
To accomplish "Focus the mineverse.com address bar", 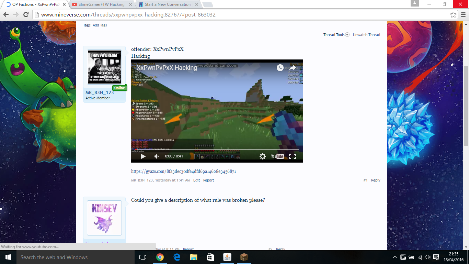I will tap(245, 15).
